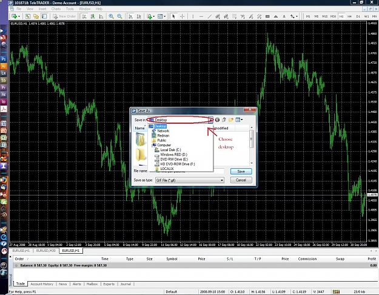Open the Indicators list dropdown icon

point(150,16)
